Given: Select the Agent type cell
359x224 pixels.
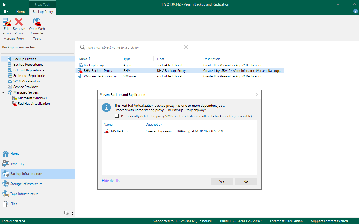Looking at the screenshot, I should [128, 65].
